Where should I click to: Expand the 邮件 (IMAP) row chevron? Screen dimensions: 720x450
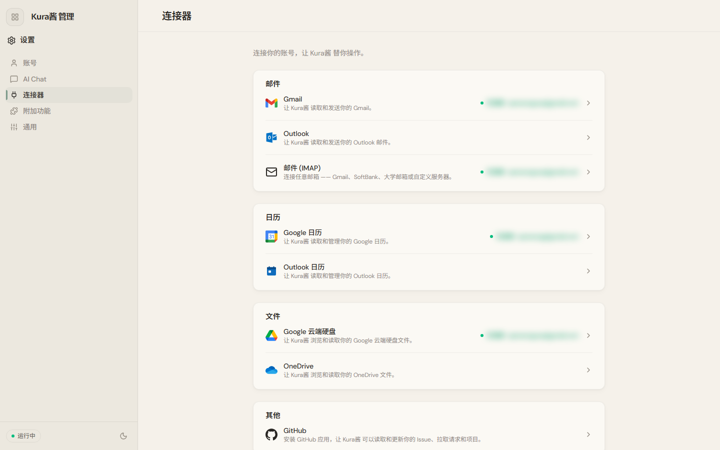[x=588, y=172]
